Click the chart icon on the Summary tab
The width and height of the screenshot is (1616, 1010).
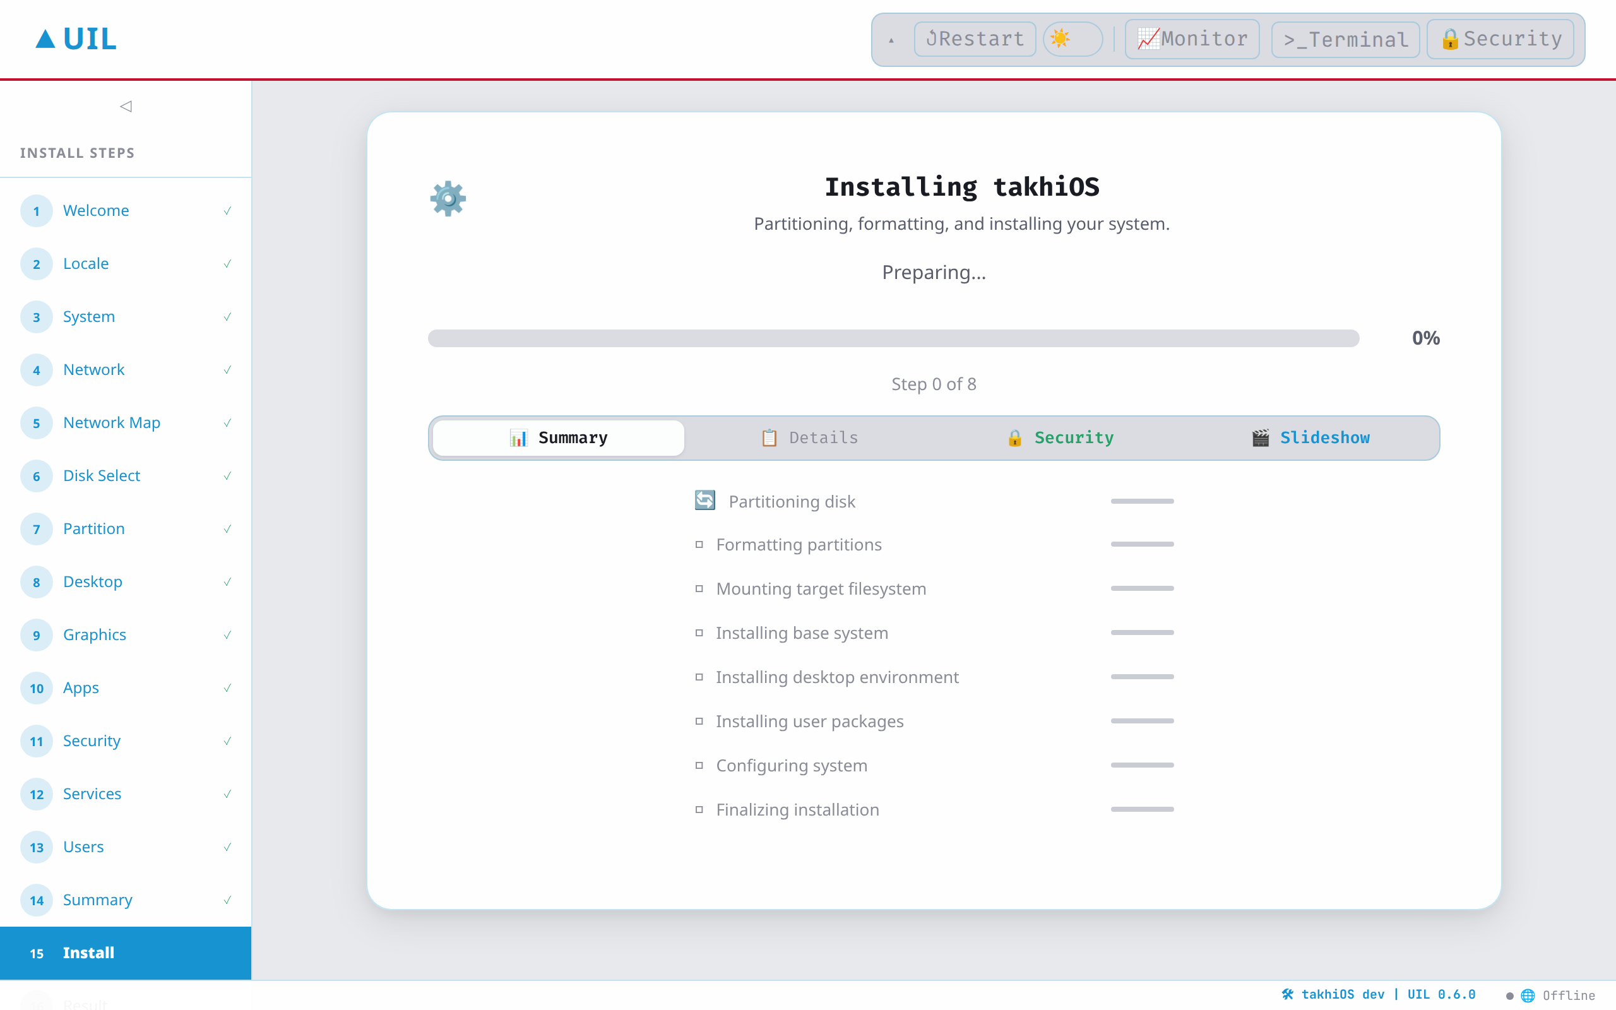pos(519,437)
